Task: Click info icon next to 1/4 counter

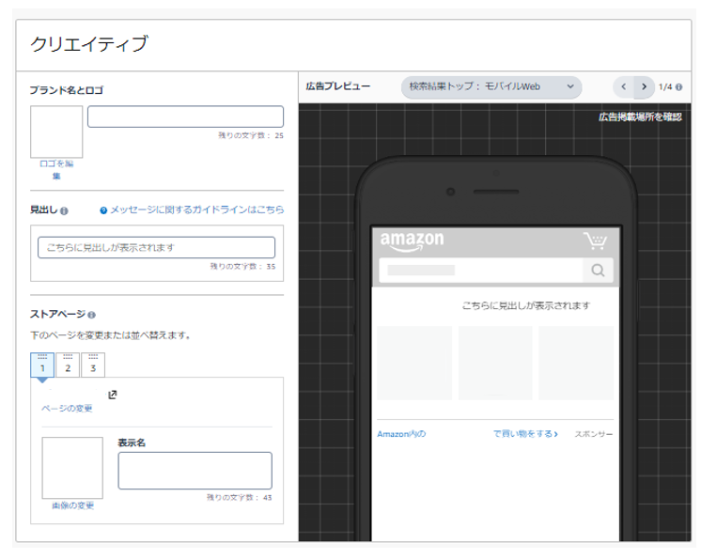Action: click(679, 86)
